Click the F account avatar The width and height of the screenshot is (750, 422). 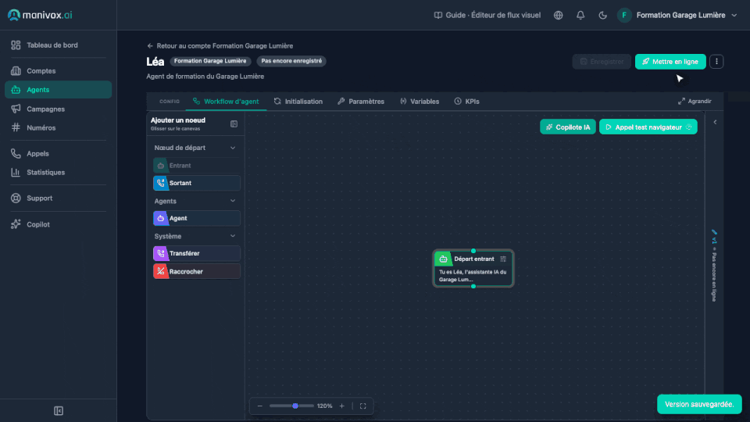point(623,16)
